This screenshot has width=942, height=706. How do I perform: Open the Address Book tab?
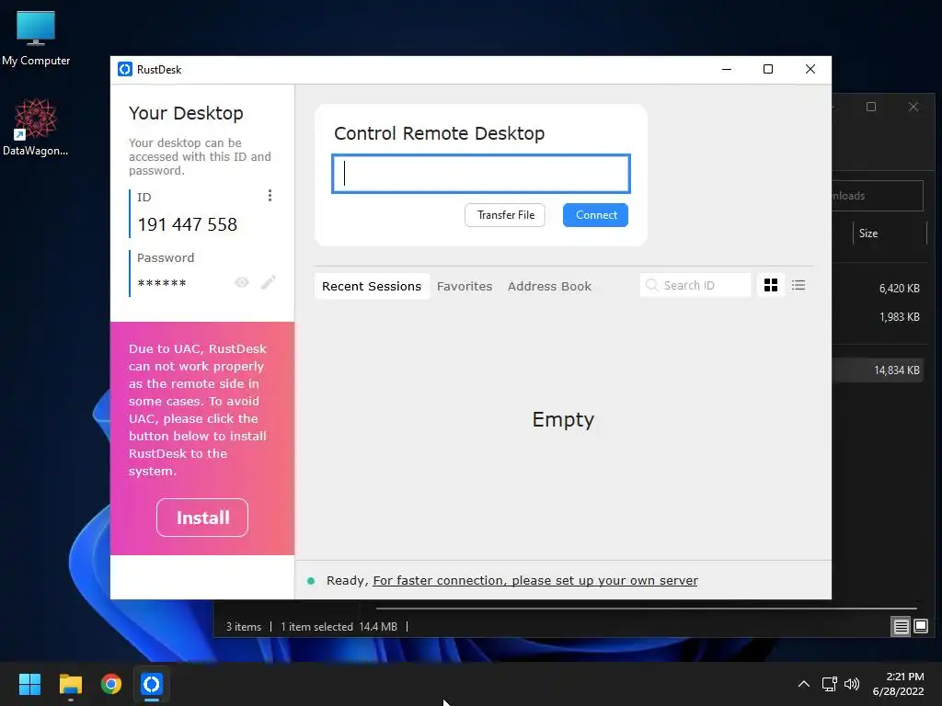click(549, 287)
